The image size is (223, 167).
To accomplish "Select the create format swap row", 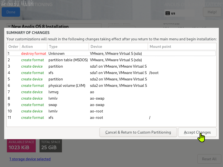I will point(111,105).
